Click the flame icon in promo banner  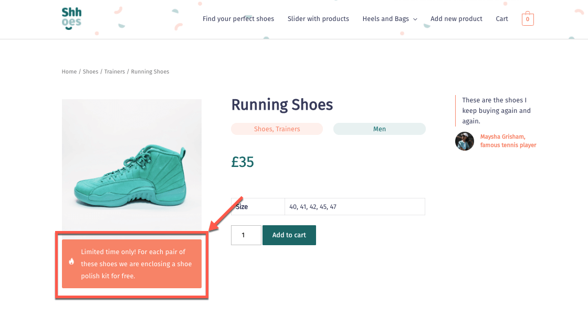tap(71, 261)
